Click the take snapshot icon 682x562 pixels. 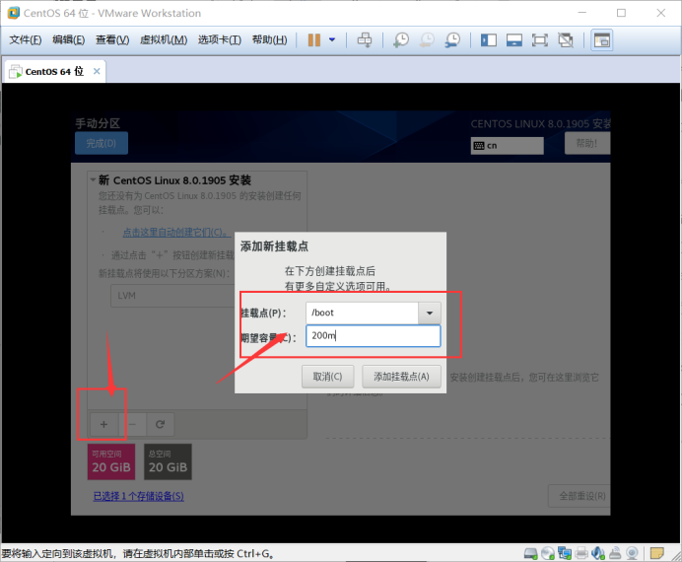click(401, 40)
